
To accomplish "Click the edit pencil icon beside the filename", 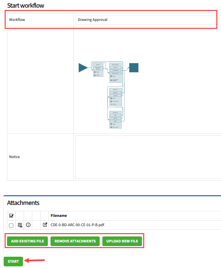I will 45,225.
